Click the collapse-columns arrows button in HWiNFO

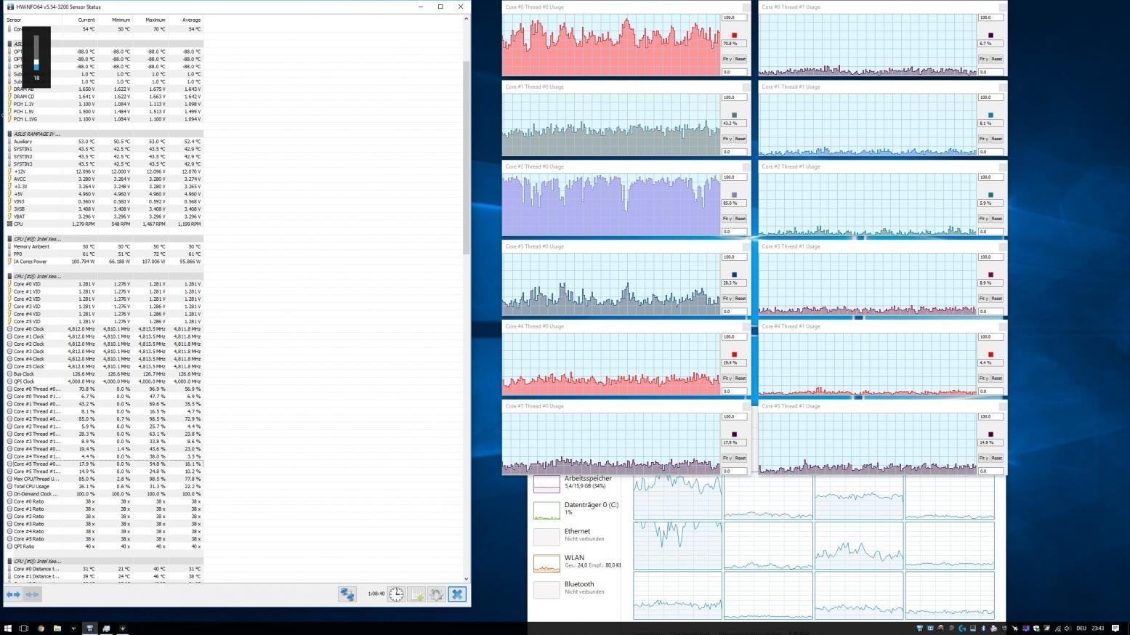pyautogui.click(x=32, y=594)
